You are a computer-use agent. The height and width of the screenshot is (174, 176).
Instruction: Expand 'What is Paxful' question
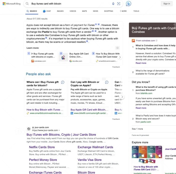(x=156, y=117)
